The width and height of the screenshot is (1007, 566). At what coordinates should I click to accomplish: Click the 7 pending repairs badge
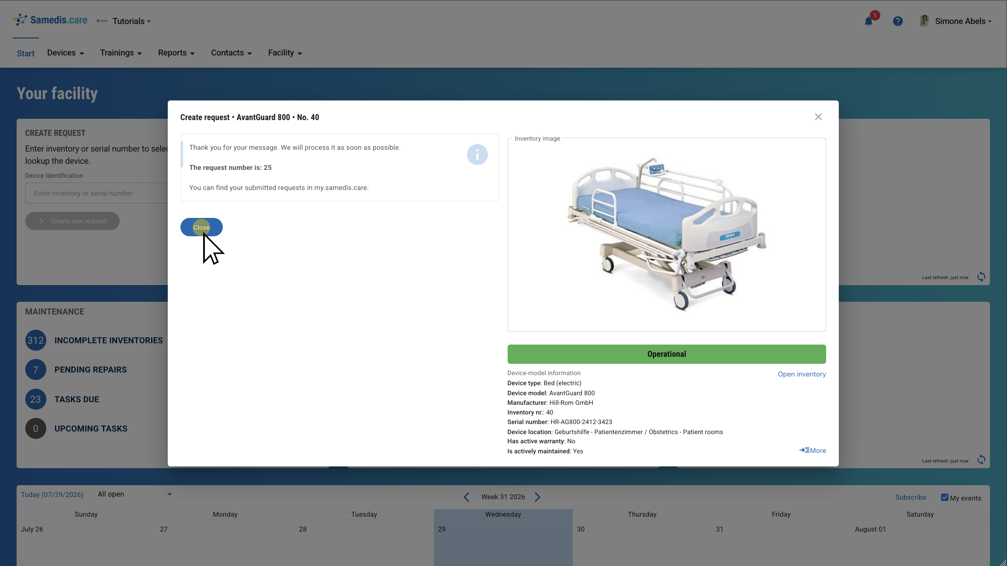36,370
